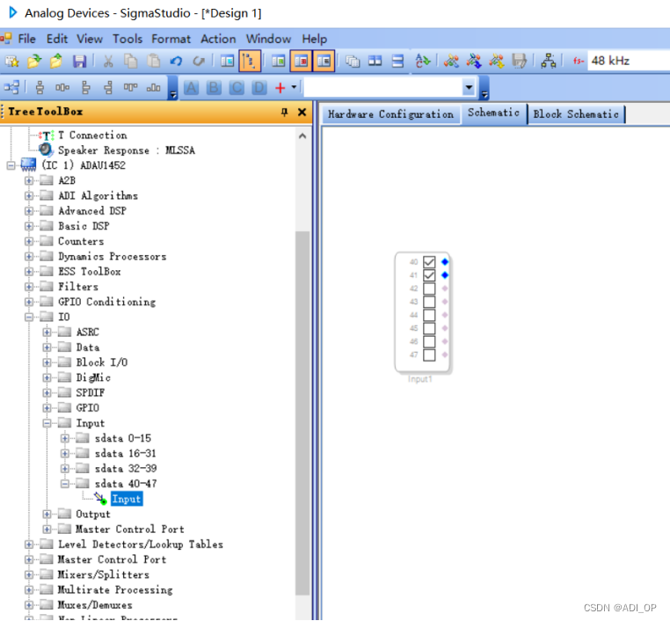
Task: Click the toolbox scroll up arrow
Action: [x=302, y=136]
